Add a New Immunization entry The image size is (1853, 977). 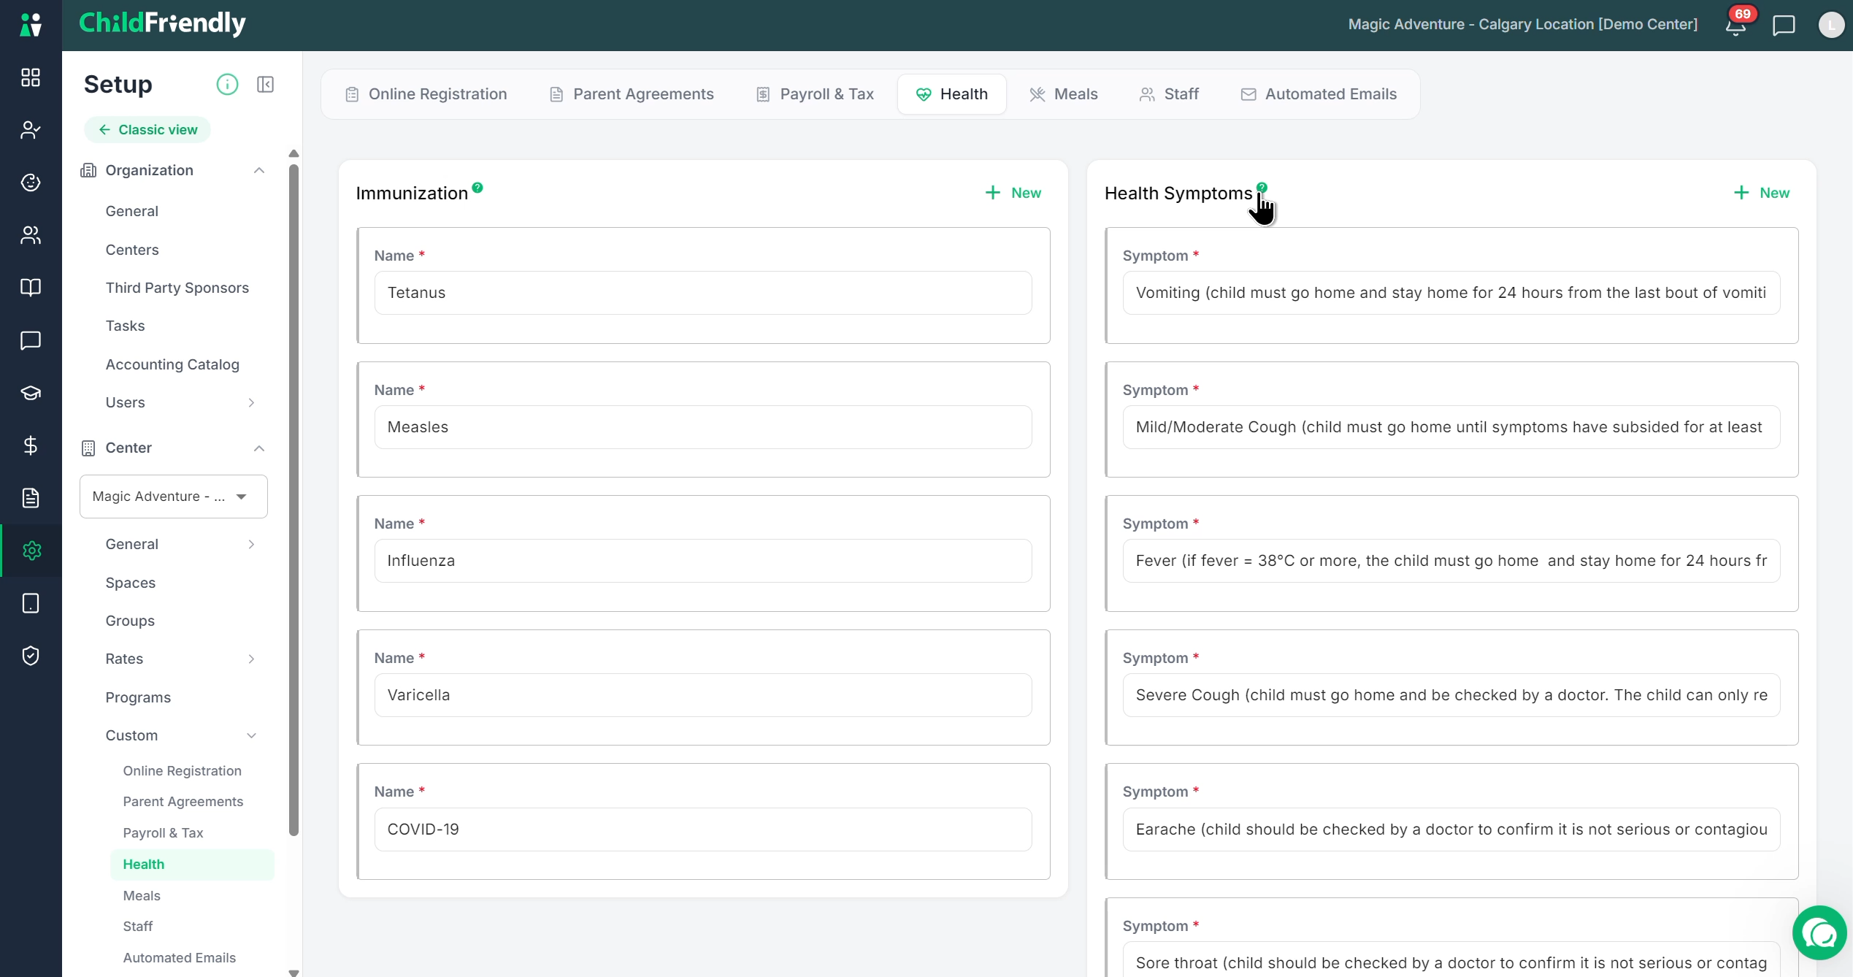coord(1013,193)
